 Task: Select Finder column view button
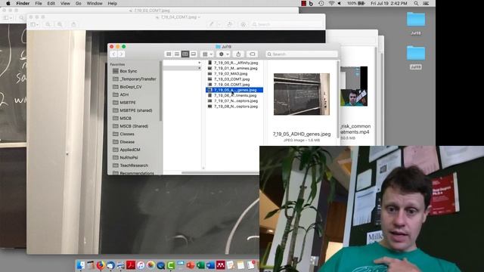coord(185,54)
